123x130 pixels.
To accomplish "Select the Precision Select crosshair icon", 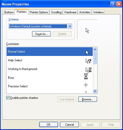I will (x=86, y=85).
